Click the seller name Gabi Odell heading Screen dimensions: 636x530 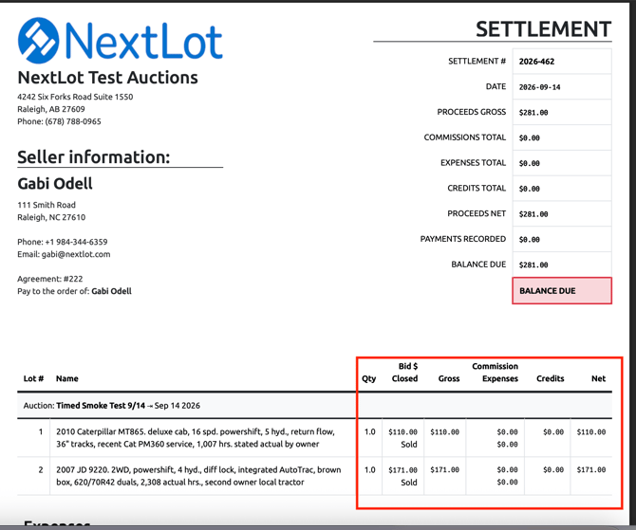(x=55, y=184)
